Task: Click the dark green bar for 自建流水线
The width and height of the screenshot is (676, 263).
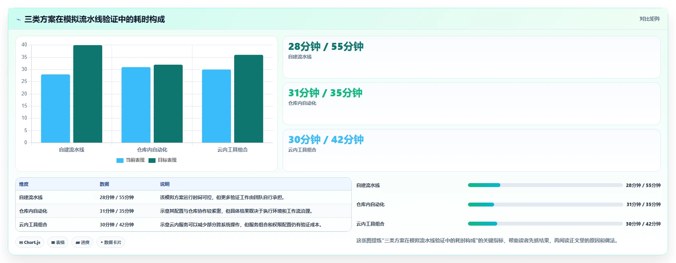Action: tap(88, 94)
